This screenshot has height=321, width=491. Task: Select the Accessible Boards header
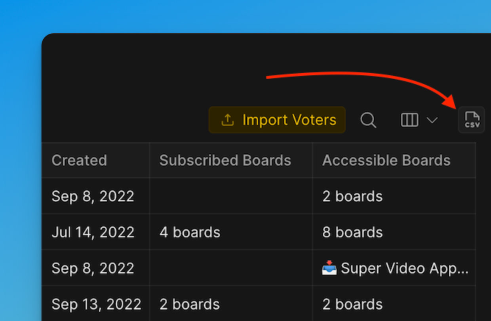click(x=386, y=160)
